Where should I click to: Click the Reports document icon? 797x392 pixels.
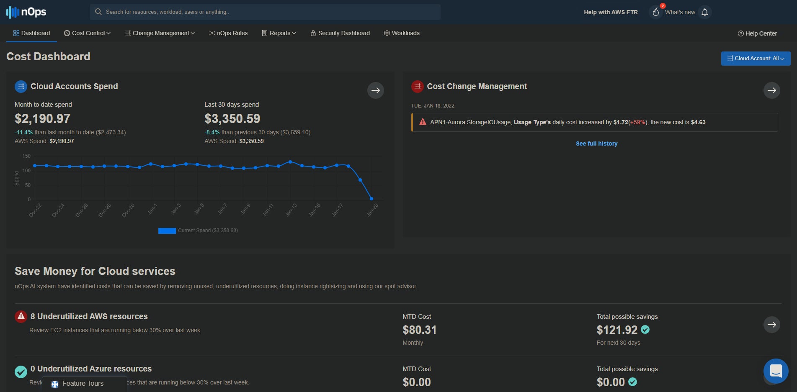click(265, 33)
